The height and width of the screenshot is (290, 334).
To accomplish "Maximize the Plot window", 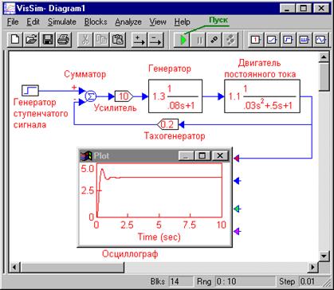I will 202,155.
